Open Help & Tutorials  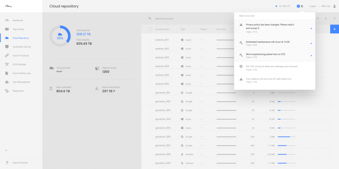pos(19,163)
